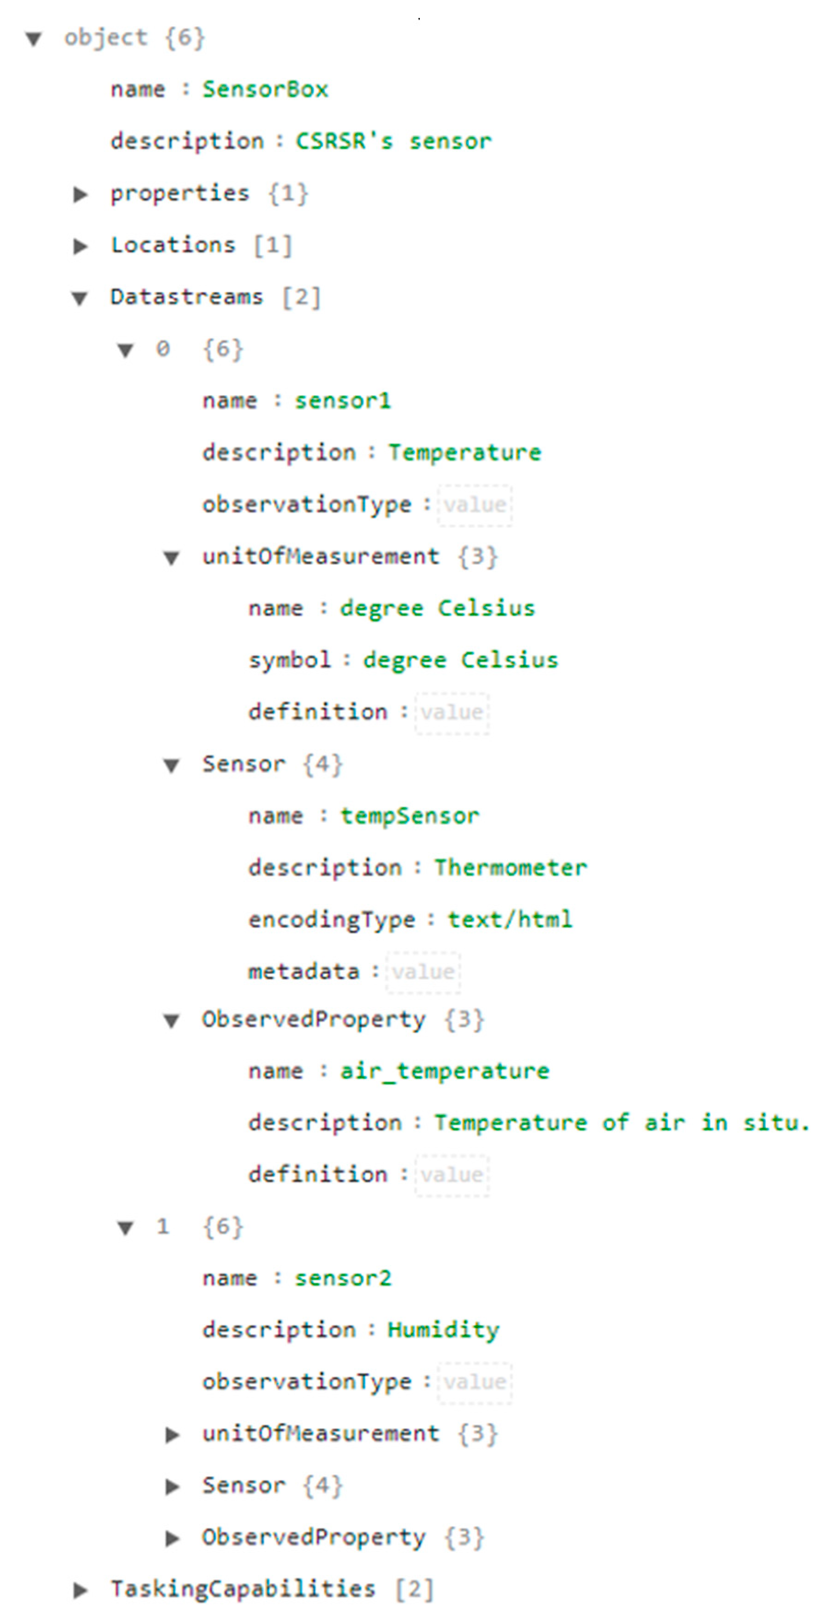Collapse Datastream item 1
The height and width of the screenshot is (1620, 824).
pyautogui.click(x=126, y=1228)
